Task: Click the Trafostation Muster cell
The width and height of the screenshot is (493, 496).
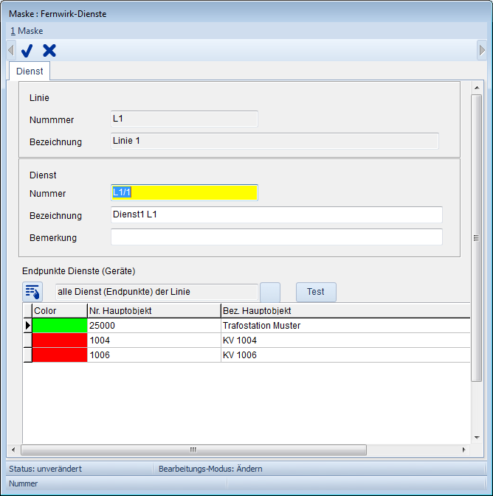Action: click(x=345, y=326)
